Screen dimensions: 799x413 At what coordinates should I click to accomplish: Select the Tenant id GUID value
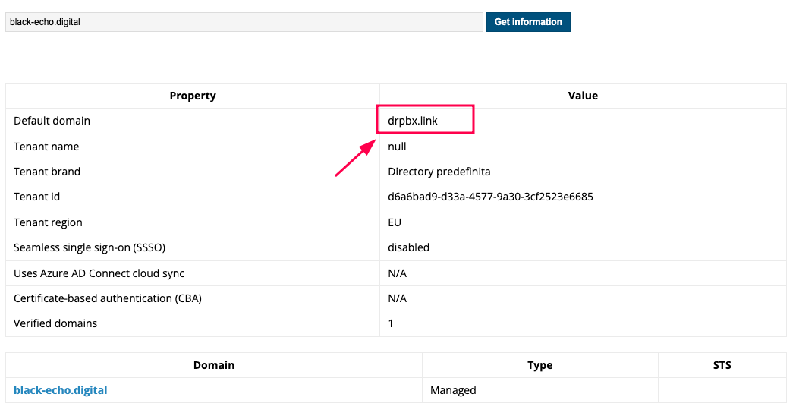pyautogui.click(x=490, y=197)
